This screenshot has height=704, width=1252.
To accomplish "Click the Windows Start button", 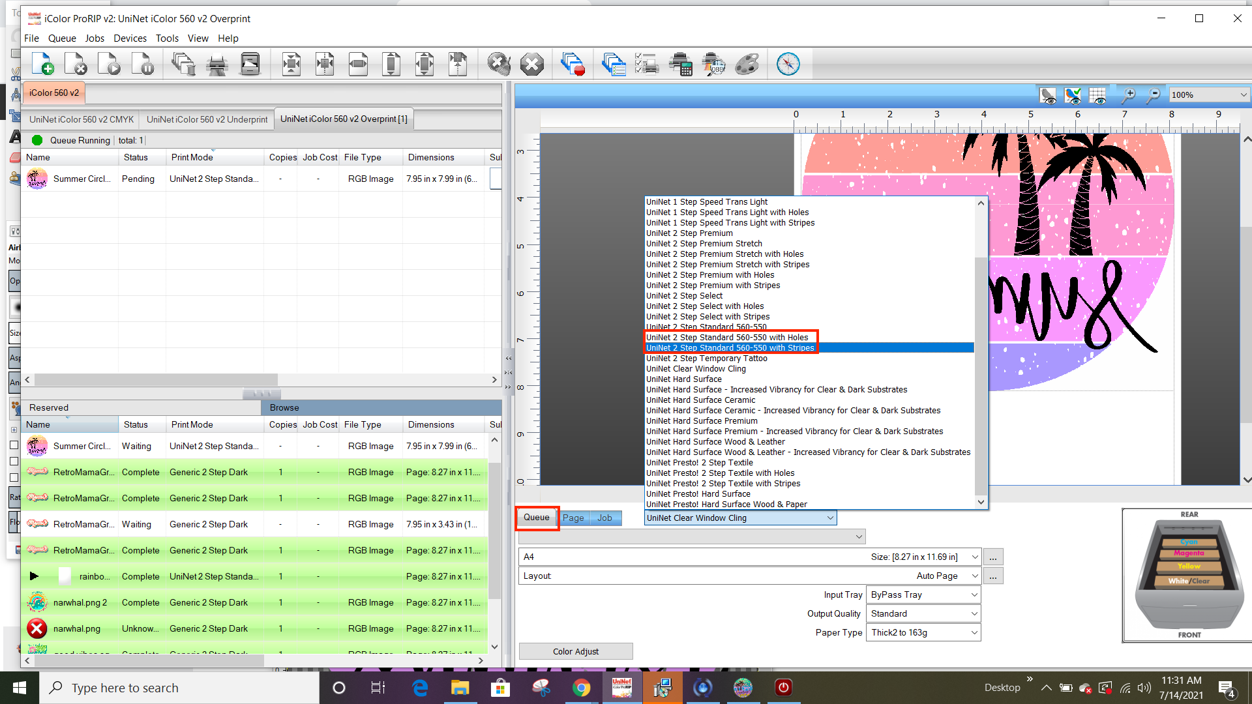I will (x=19, y=688).
